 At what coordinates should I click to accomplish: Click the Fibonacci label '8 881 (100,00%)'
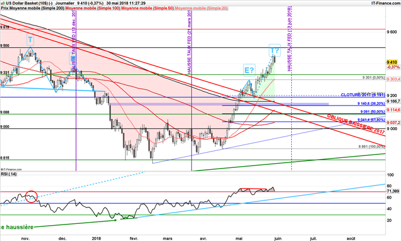pos(372,147)
